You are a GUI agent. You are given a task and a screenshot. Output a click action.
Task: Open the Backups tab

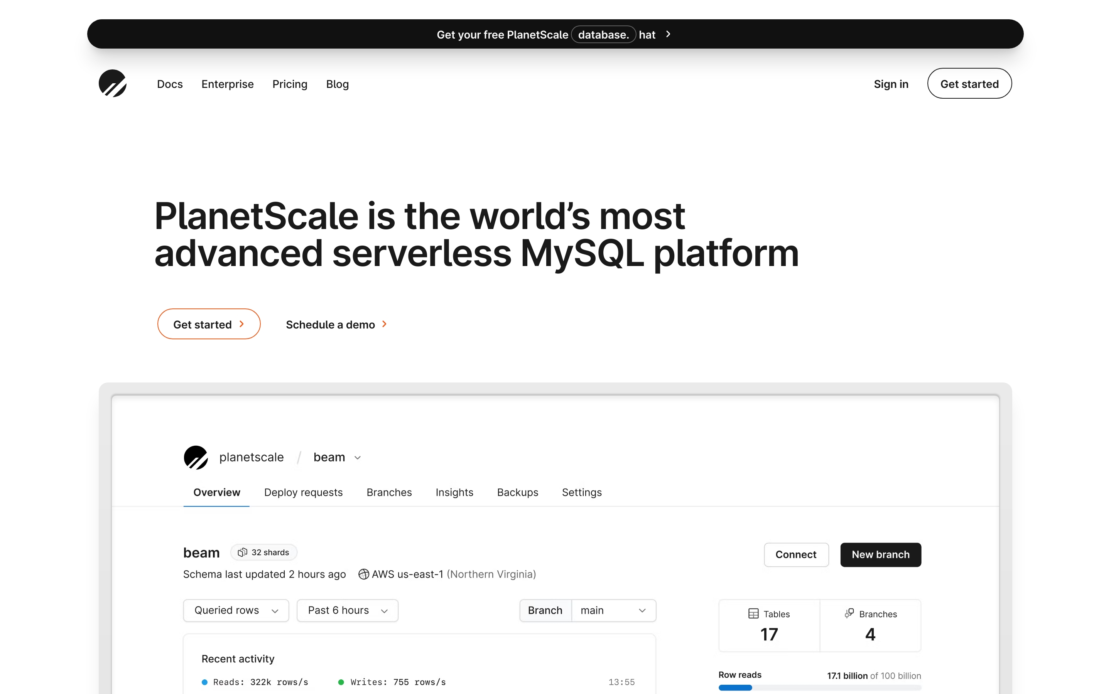point(517,492)
